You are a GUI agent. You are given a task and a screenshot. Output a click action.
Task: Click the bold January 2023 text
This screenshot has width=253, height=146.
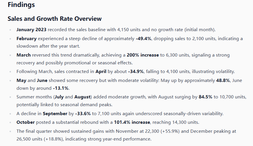pyautogui.click(x=32, y=30)
